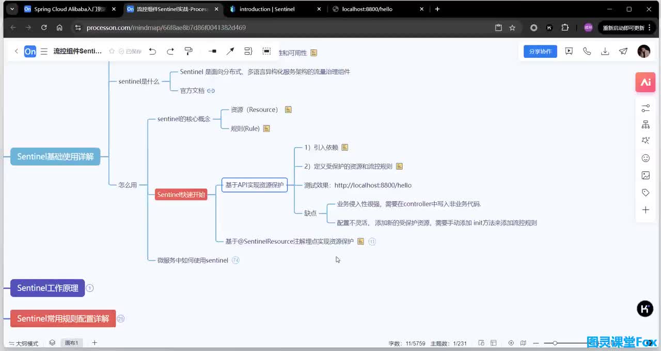This screenshot has height=351, width=661.
Task: Open the note on 1）引入依赖
Action: (x=345, y=147)
